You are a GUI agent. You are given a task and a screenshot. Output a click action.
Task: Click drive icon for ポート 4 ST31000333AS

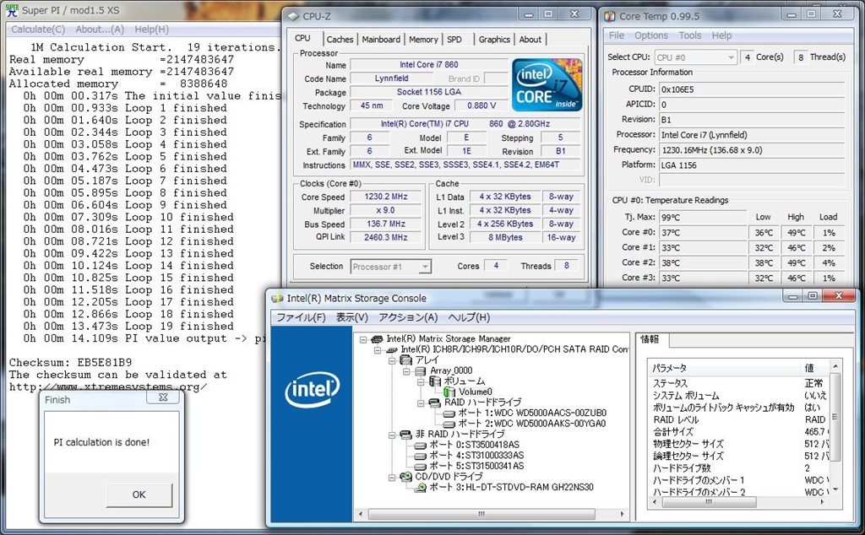tap(421, 456)
